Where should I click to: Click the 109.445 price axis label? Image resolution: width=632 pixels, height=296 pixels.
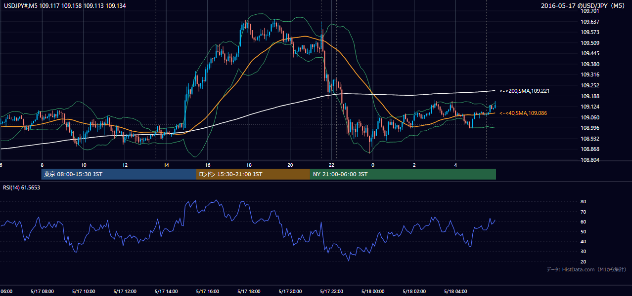pos(590,54)
